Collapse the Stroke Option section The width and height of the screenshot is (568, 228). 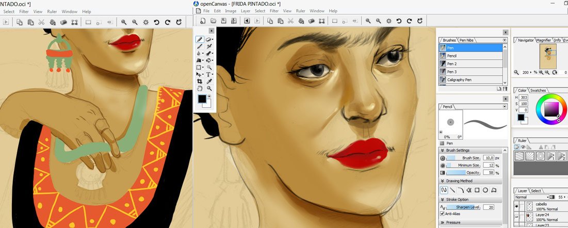point(442,199)
